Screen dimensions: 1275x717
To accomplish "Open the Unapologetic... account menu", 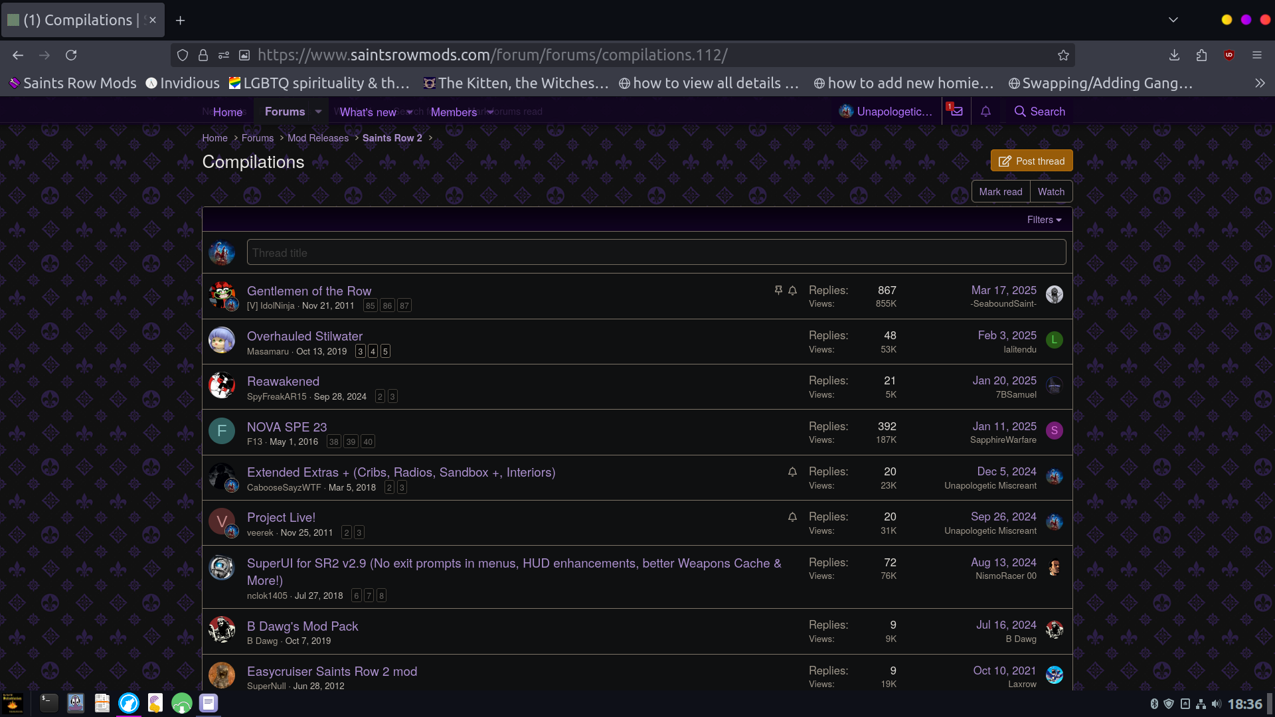I will (x=885, y=112).
